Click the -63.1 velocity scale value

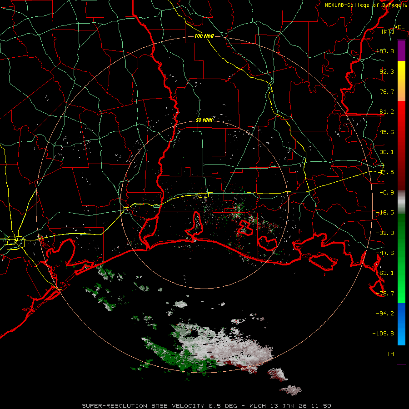coord(385,273)
